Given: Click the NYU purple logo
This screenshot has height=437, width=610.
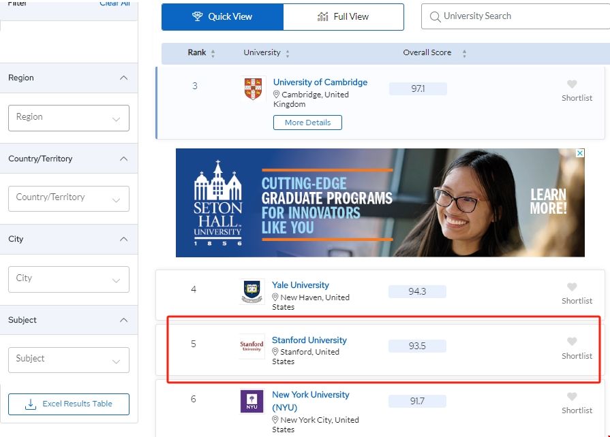Looking at the screenshot, I should [x=251, y=401].
